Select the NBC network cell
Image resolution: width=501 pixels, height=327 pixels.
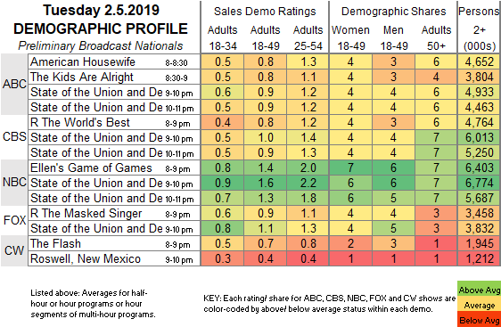tap(14, 183)
